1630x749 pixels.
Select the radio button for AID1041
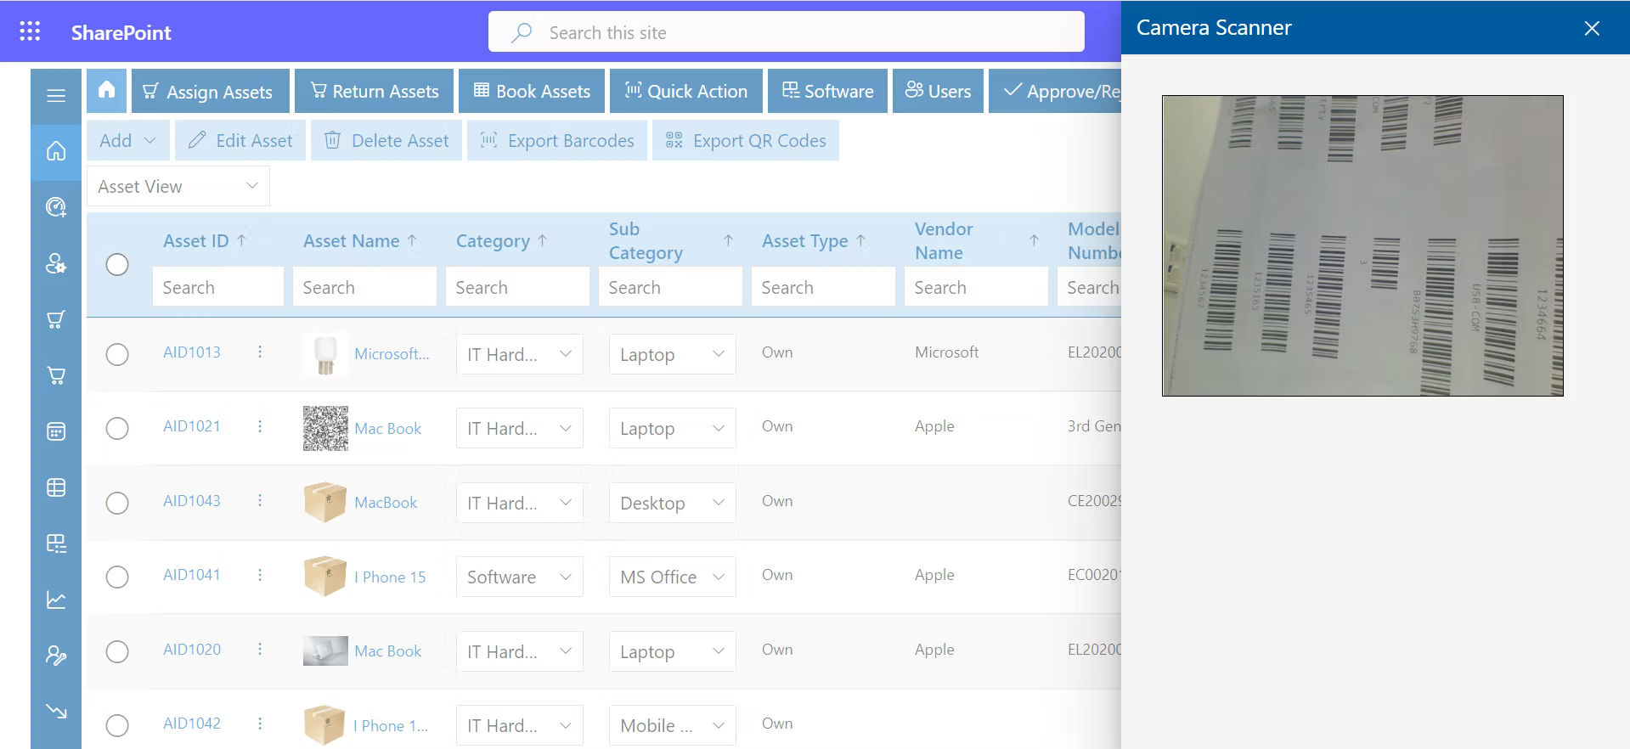coord(117,577)
